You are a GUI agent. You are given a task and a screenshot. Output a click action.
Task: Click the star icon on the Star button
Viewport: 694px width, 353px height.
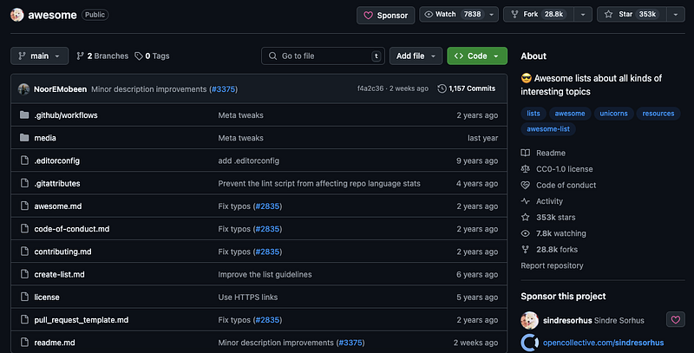pos(609,14)
